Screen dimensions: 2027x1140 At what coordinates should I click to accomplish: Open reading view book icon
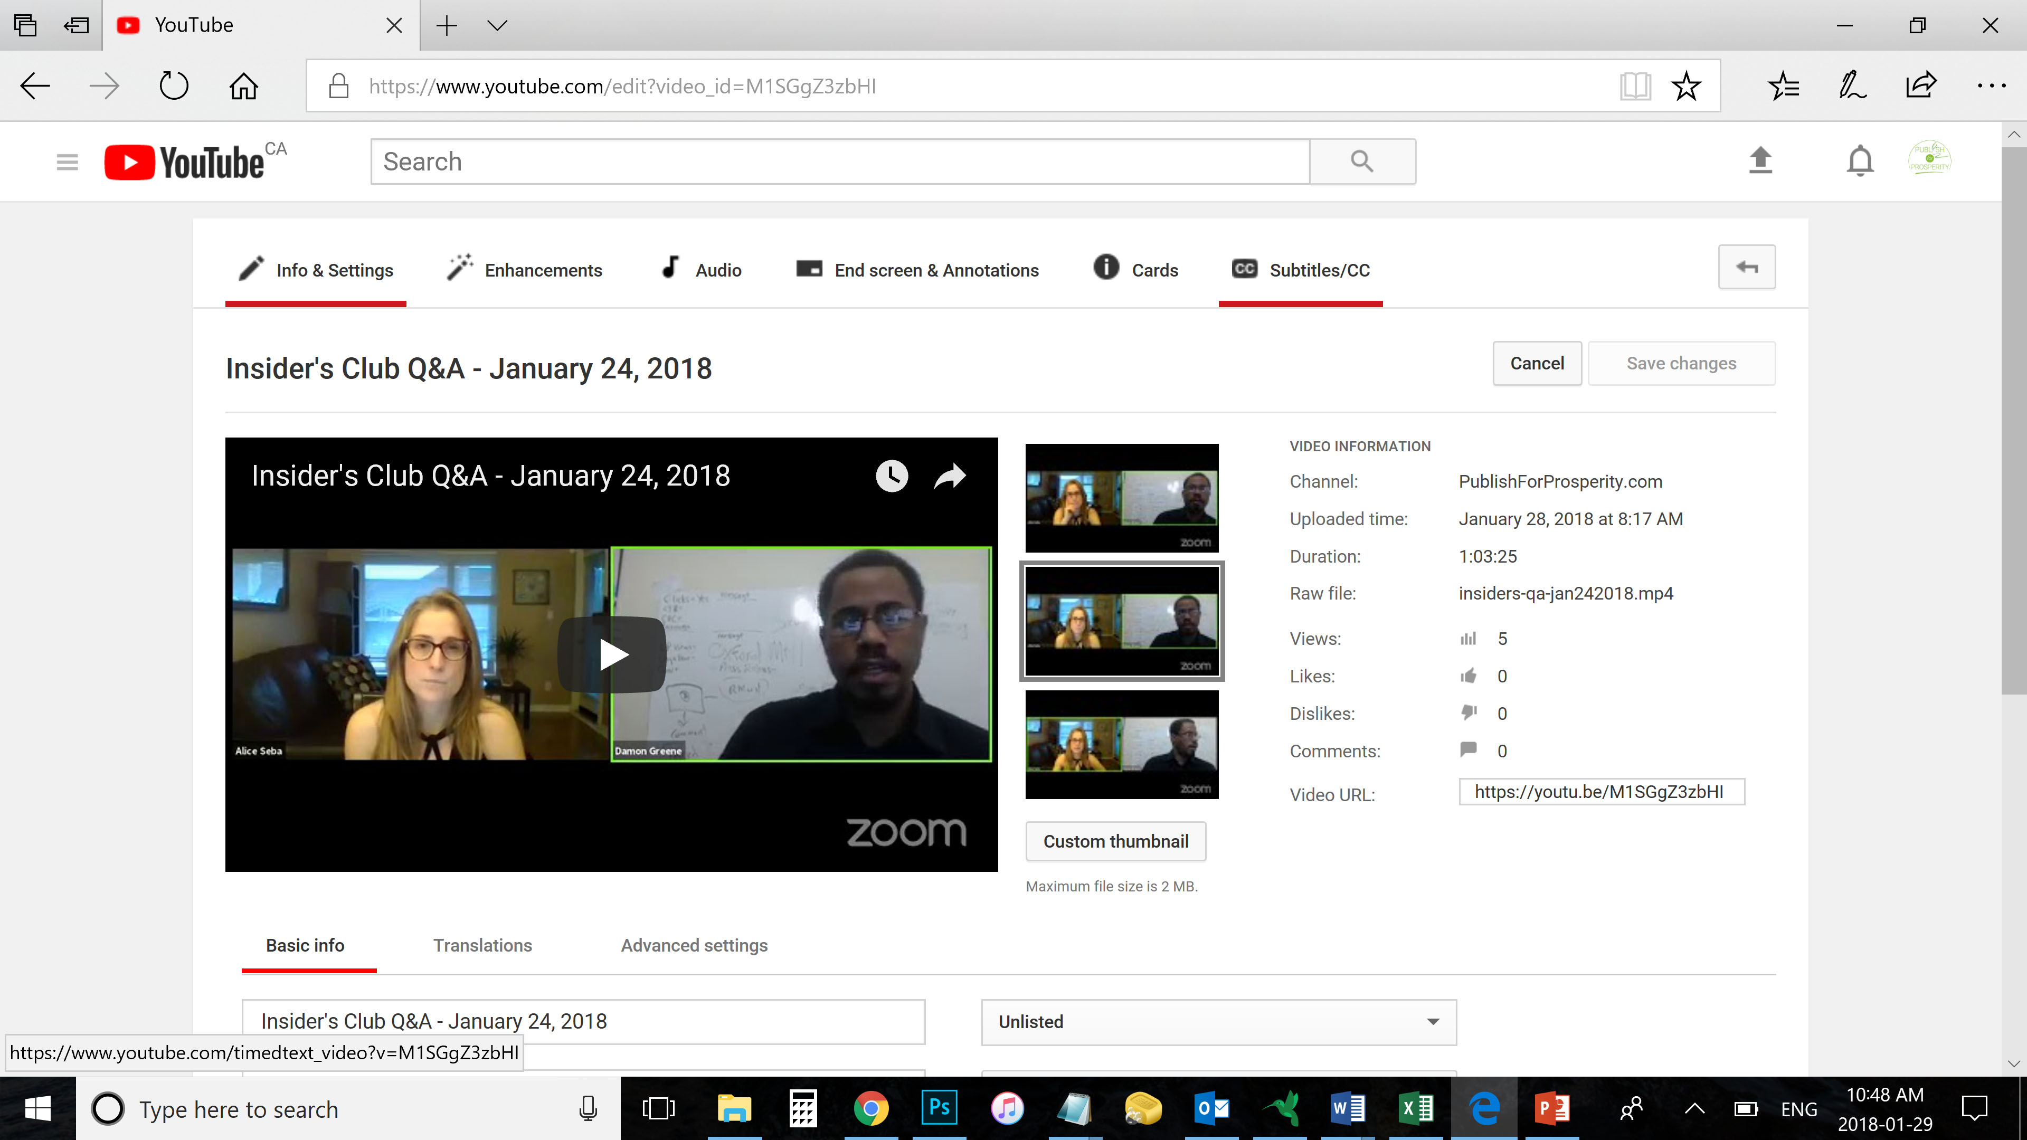[x=1635, y=85]
